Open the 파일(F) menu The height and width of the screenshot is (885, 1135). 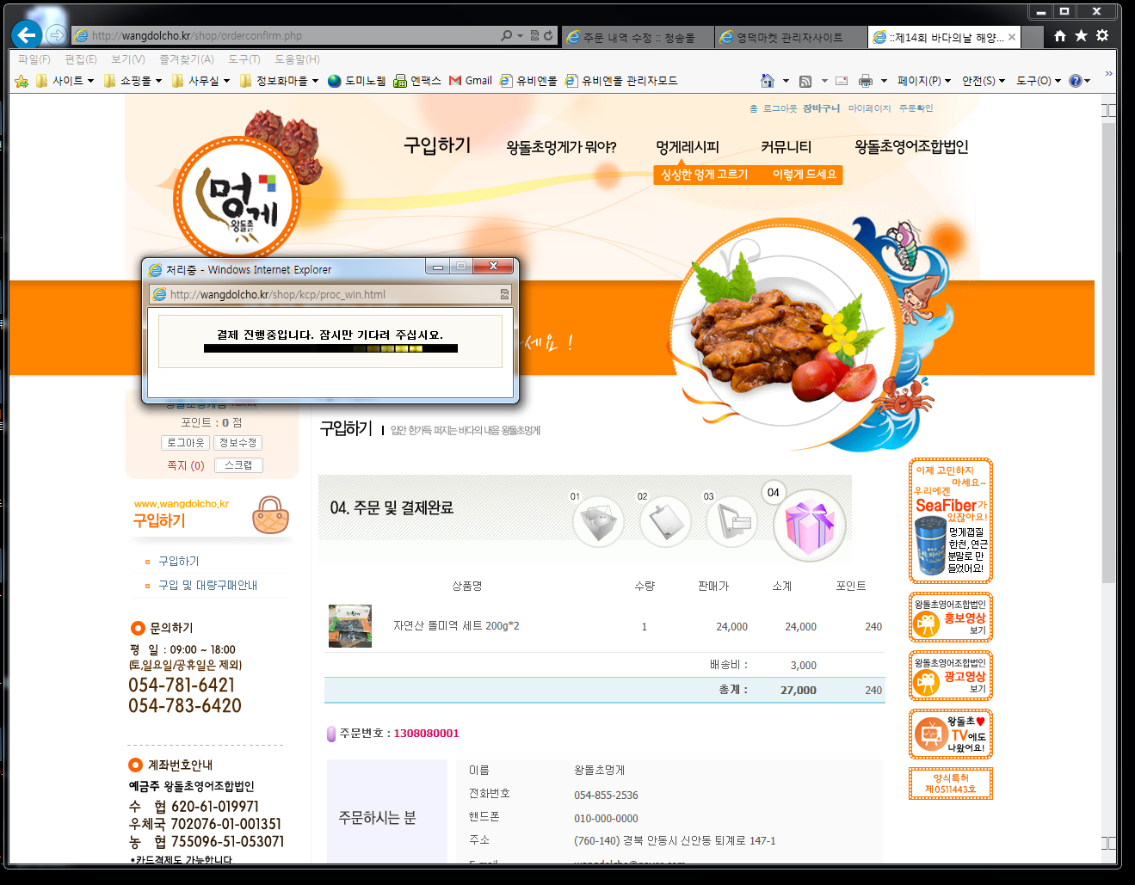pyautogui.click(x=34, y=59)
